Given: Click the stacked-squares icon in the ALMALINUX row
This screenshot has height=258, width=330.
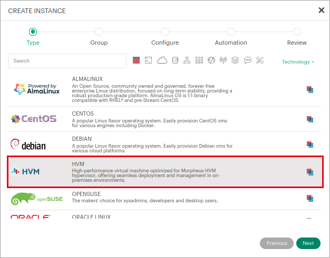Looking at the screenshot, I should [310, 89].
